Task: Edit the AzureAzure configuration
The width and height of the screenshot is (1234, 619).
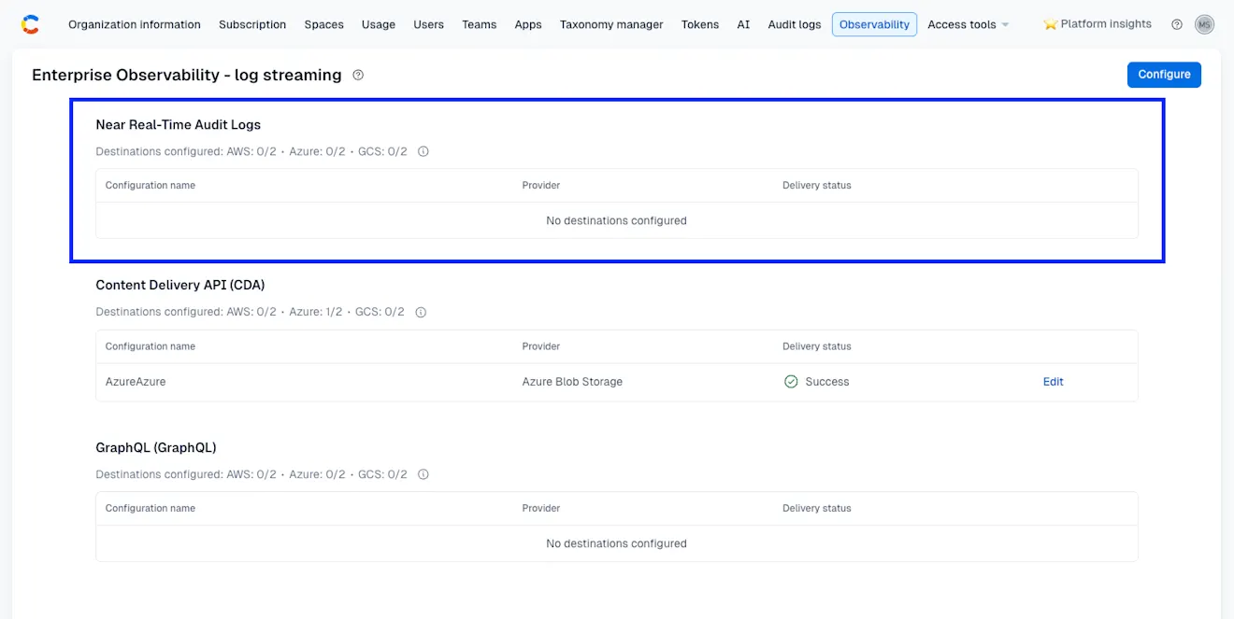Action: click(1054, 382)
